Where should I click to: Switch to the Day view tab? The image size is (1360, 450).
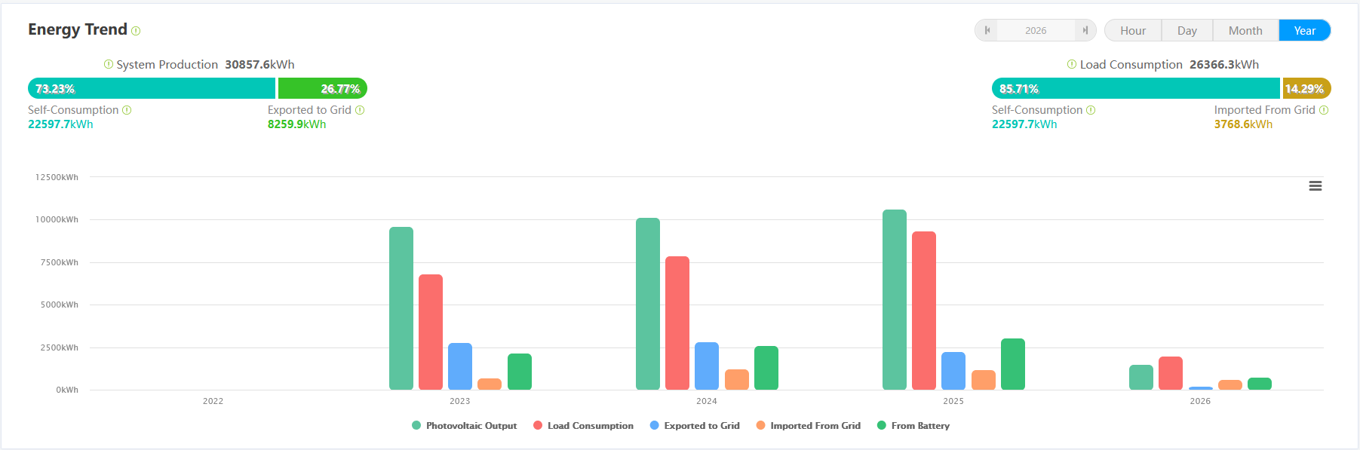pyautogui.click(x=1187, y=31)
